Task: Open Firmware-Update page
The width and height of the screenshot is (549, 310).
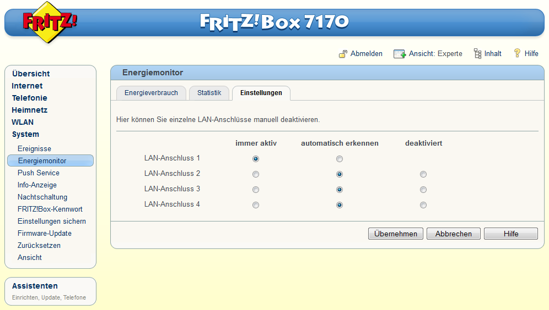Action: pyautogui.click(x=45, y=234)
